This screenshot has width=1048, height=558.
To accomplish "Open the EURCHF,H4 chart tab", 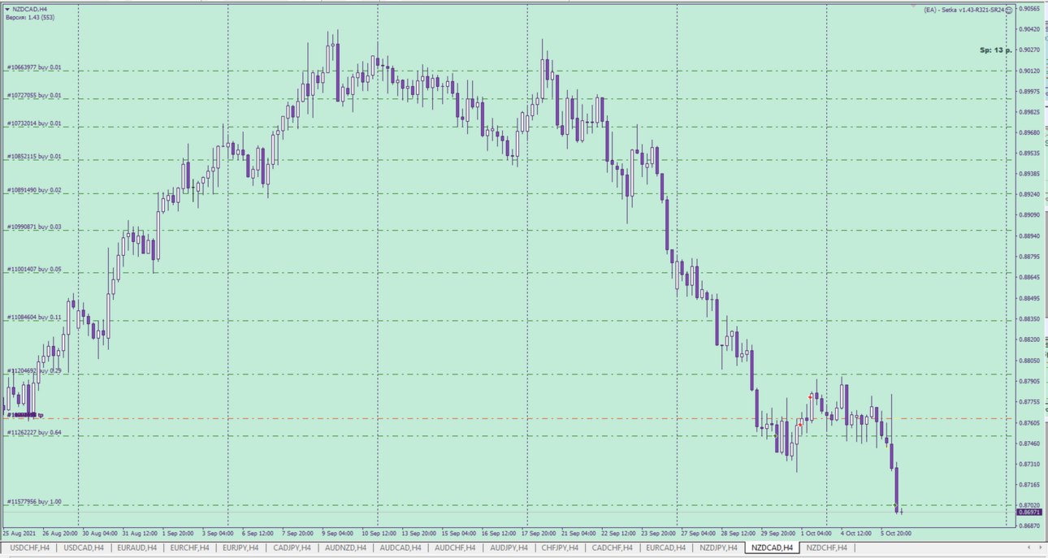I will pos(189,547).
